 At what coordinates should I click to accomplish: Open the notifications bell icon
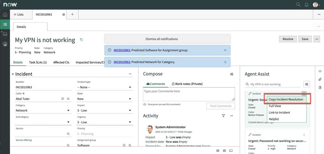(x=307, y=5)
